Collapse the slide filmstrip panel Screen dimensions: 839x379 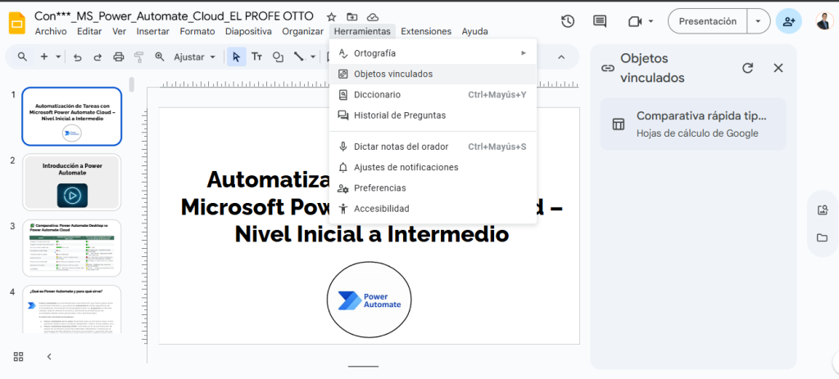(x=49, y=356)
